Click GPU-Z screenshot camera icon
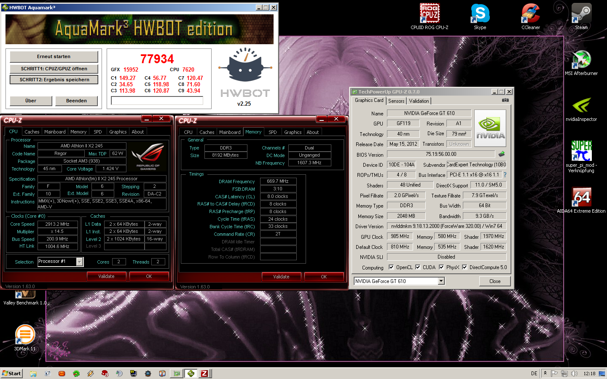Screen dimensions: 607x379 (505, 100)
